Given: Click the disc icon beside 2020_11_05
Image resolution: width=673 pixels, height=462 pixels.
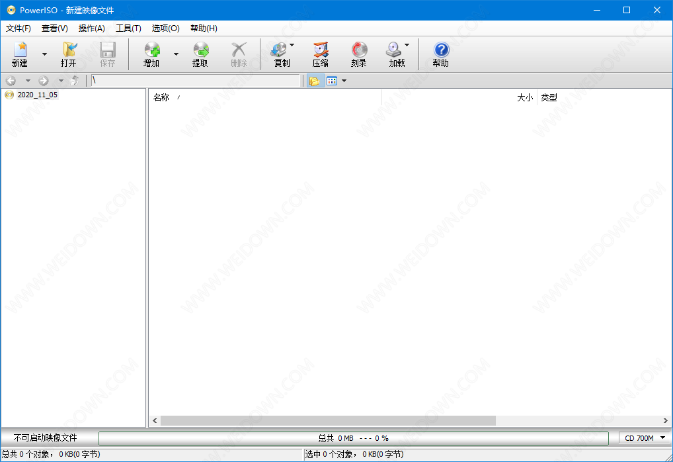Looking at the screenshot, I should [x=9, y=95].
